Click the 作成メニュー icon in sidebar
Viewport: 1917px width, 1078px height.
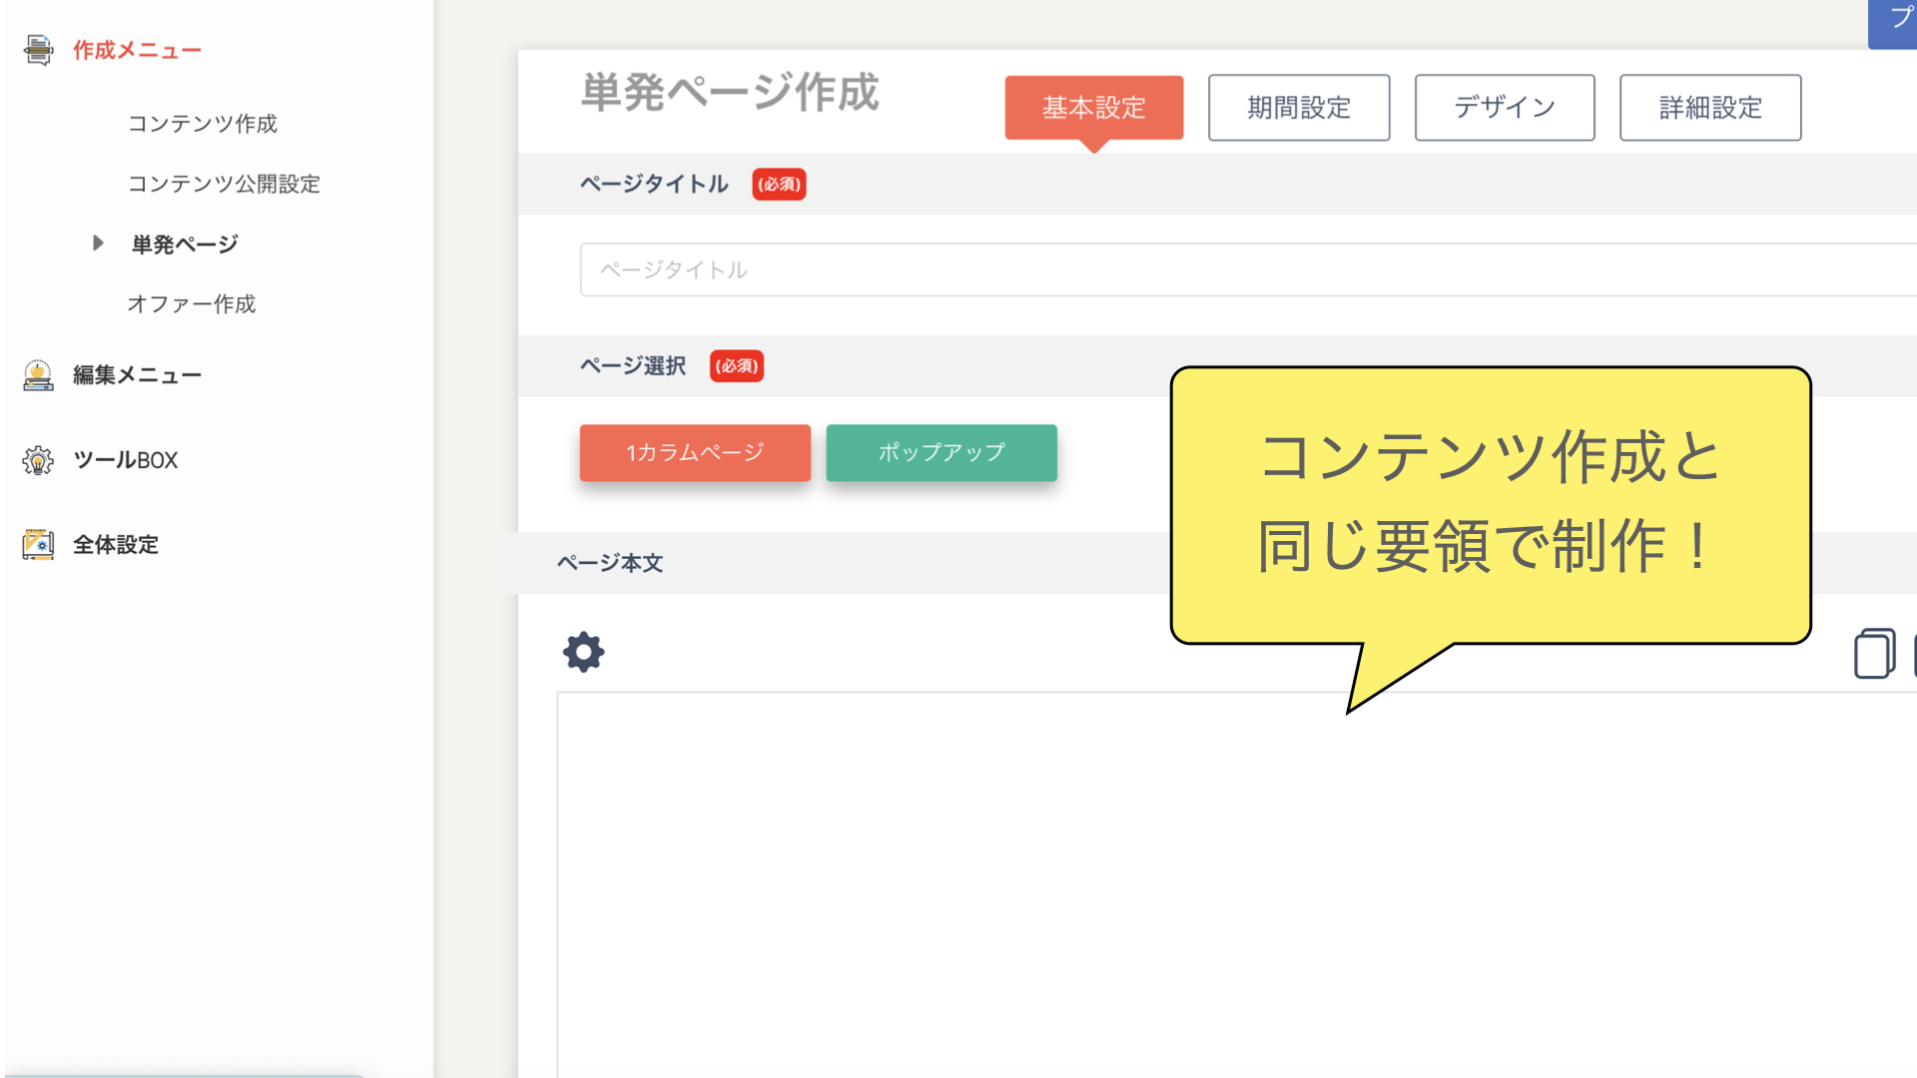(38, 50)
